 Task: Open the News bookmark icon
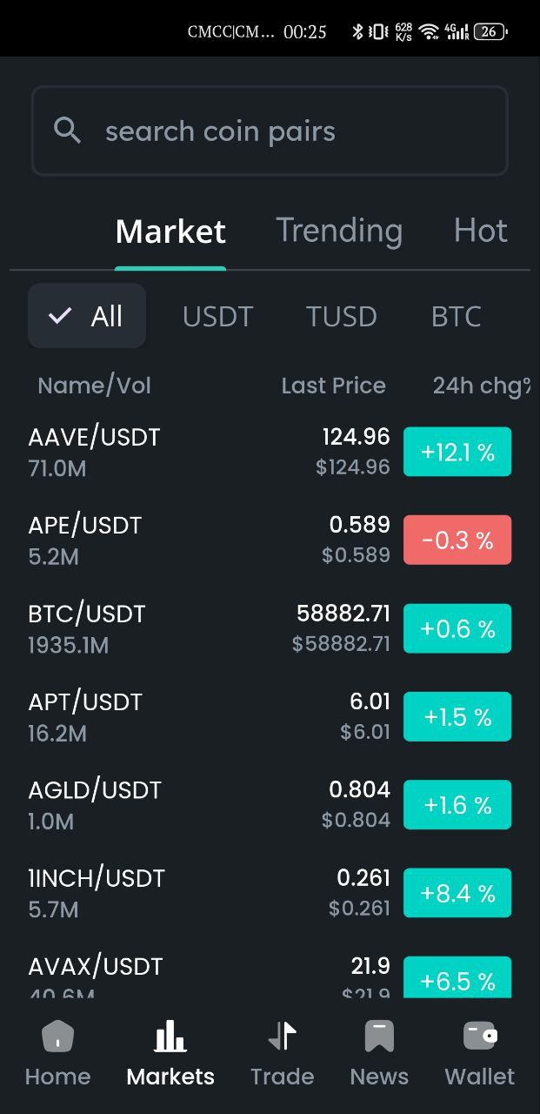pos(379,1037)
